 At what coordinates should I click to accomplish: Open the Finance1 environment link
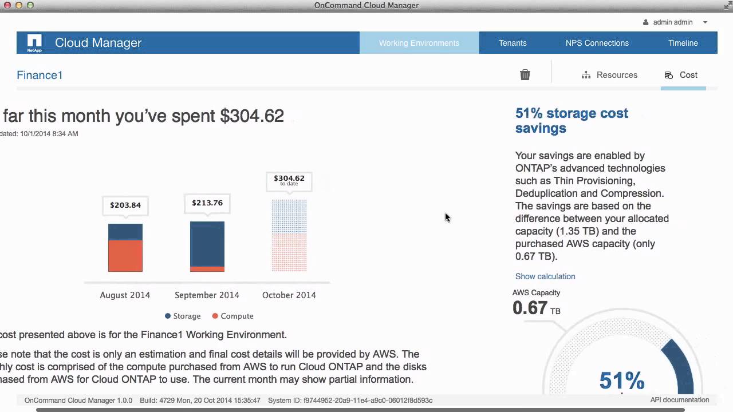40,75
